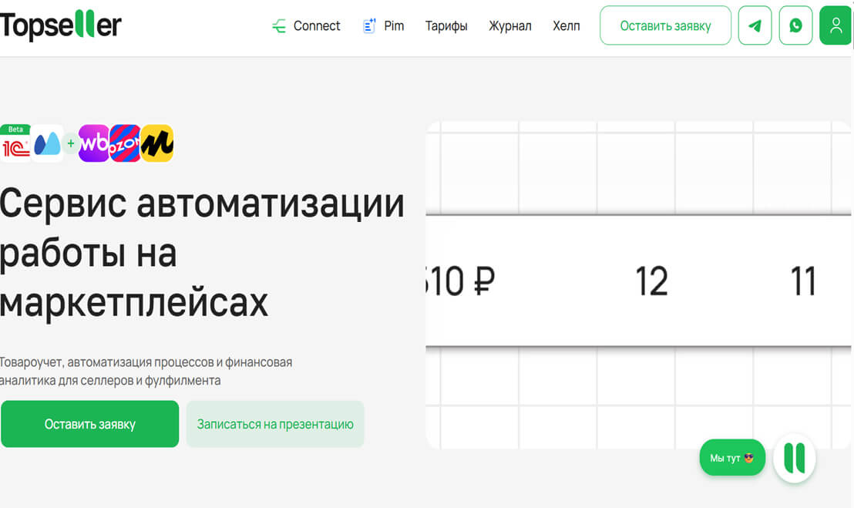Go to the Тарифы page
854x508 pixels.
pos(446,25)
